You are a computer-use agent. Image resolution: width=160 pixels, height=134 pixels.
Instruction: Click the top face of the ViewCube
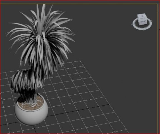(x=142, y=16)
